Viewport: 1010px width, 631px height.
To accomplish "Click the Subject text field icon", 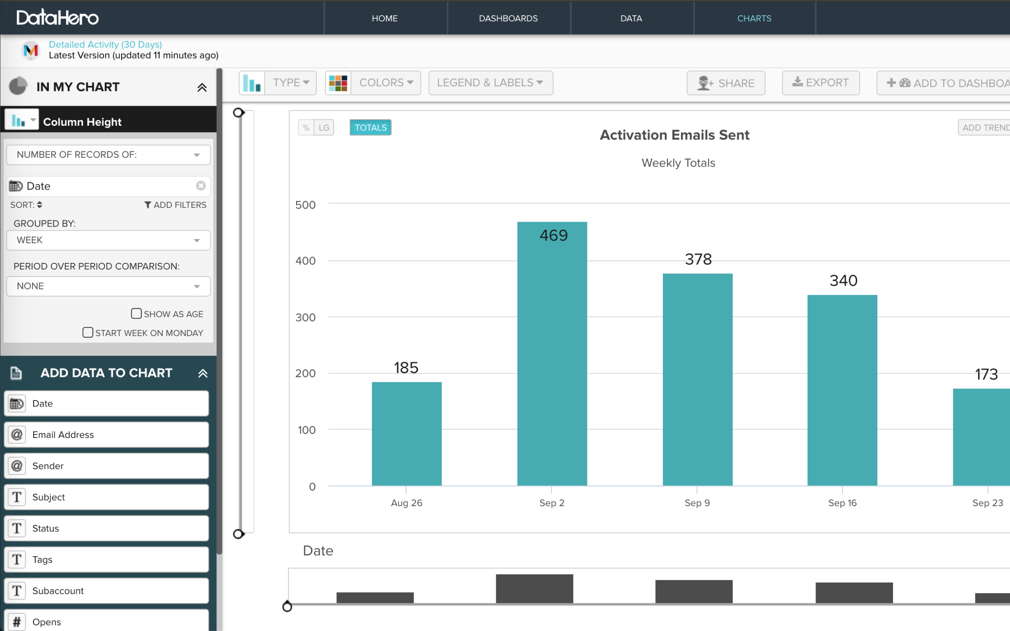I will [17, 497].
